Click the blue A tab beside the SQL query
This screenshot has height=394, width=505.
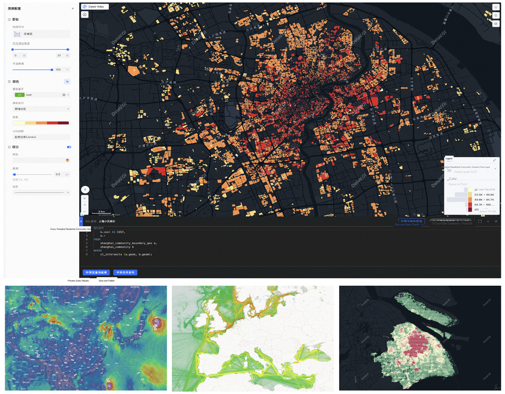(81, 222)
